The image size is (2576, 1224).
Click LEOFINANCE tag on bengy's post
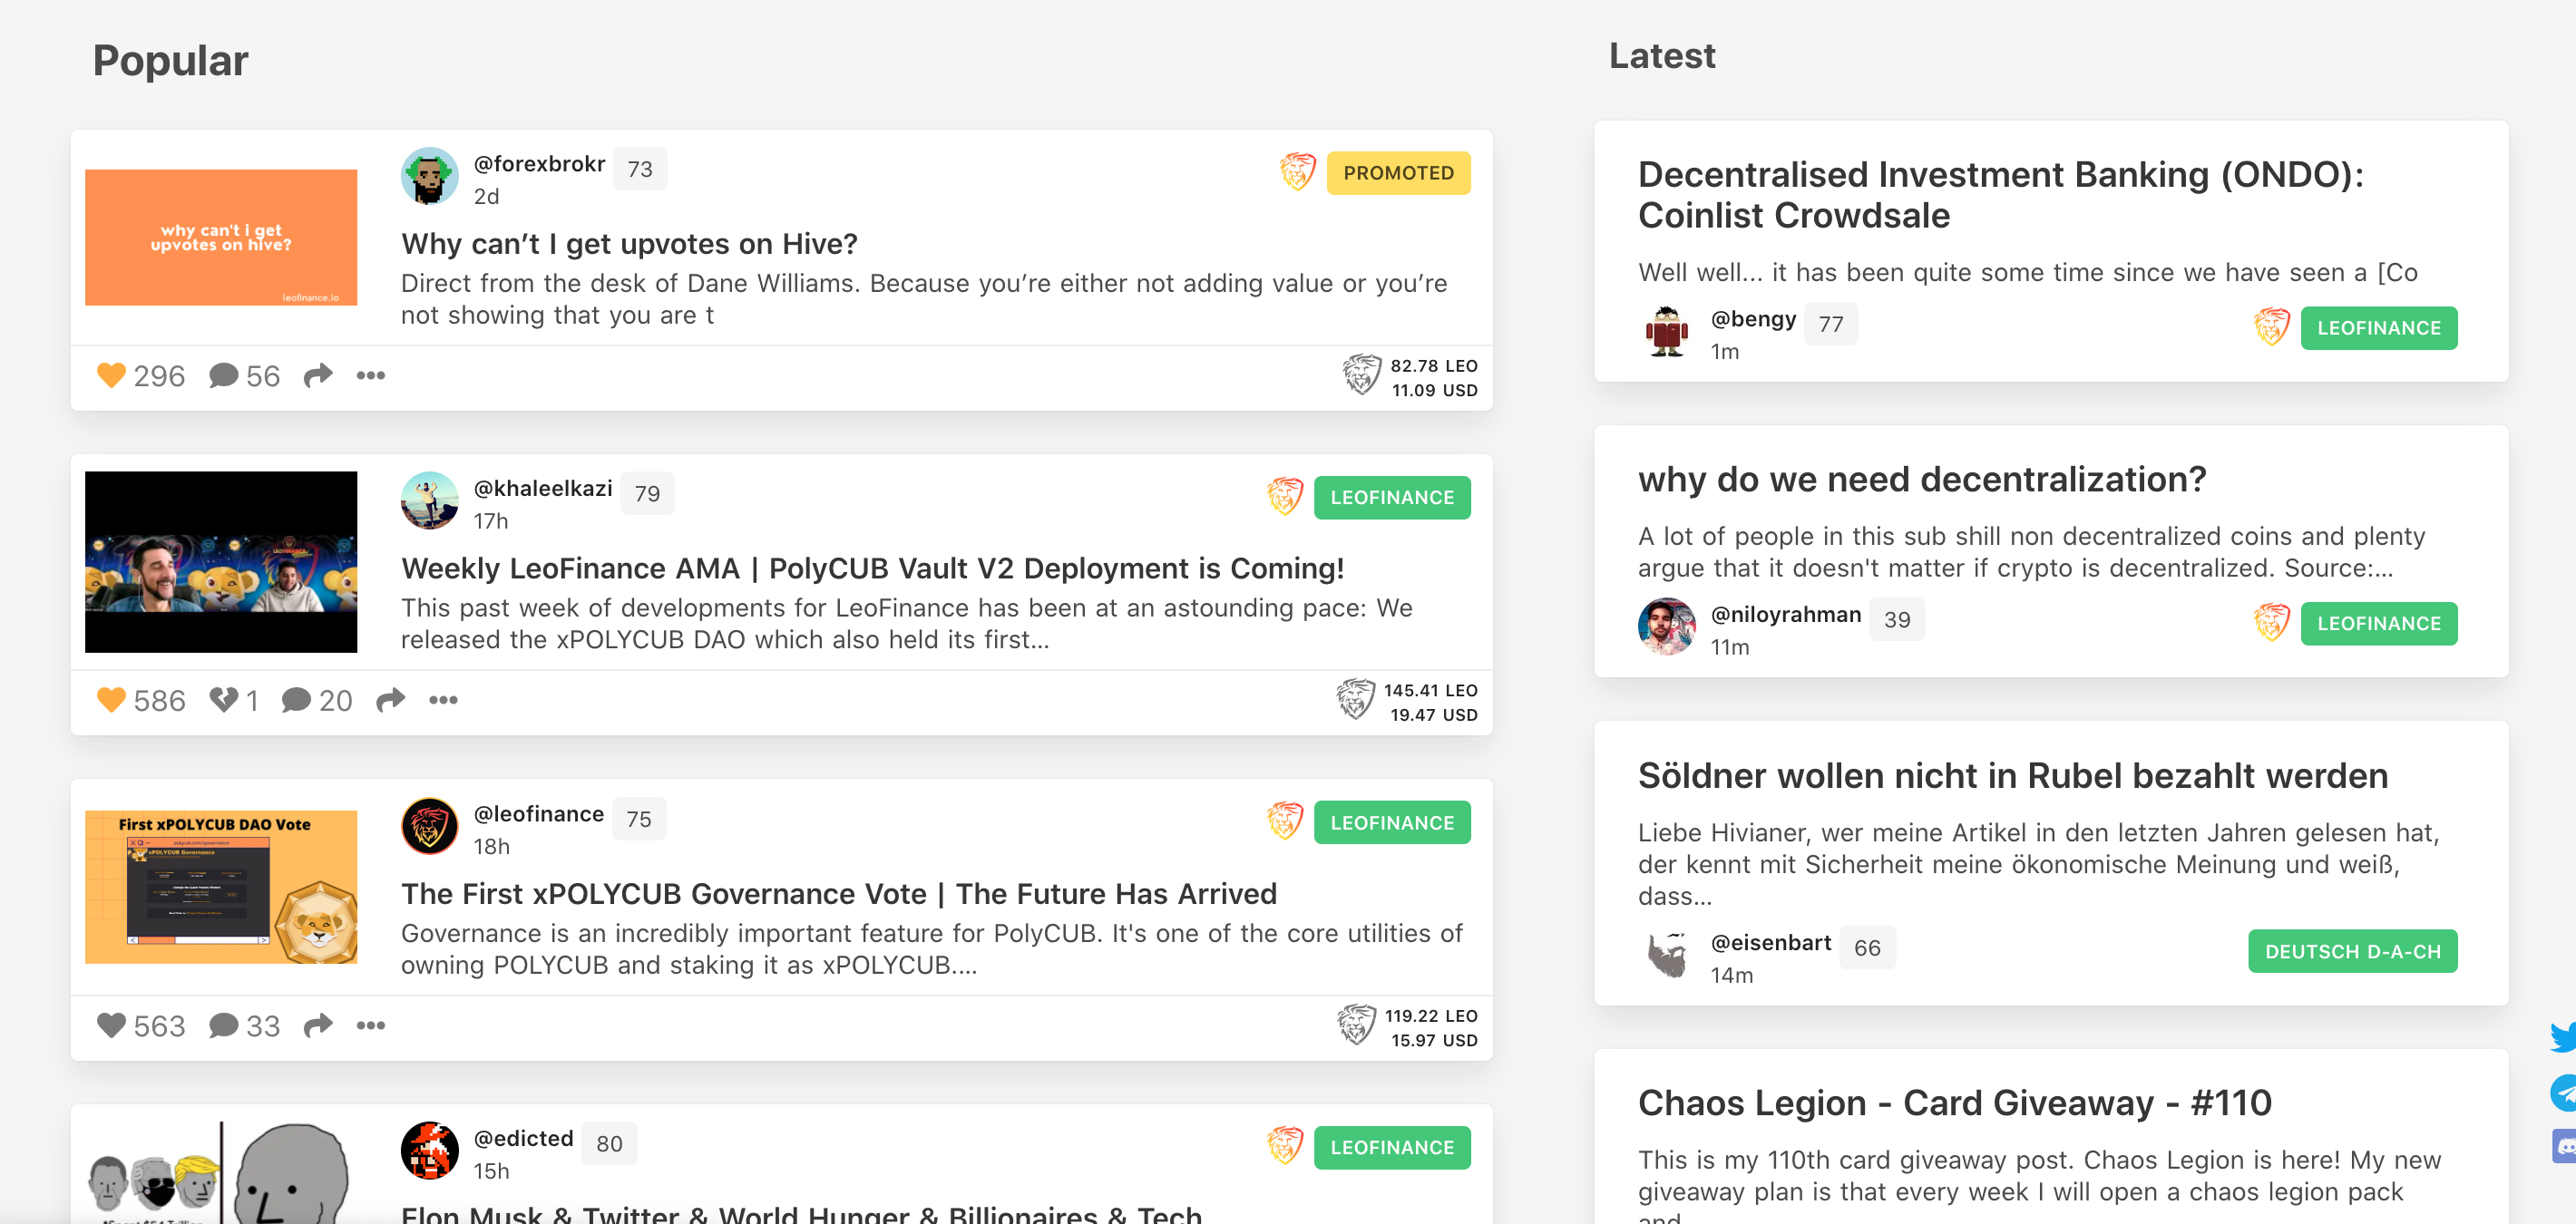[2378, 327]
